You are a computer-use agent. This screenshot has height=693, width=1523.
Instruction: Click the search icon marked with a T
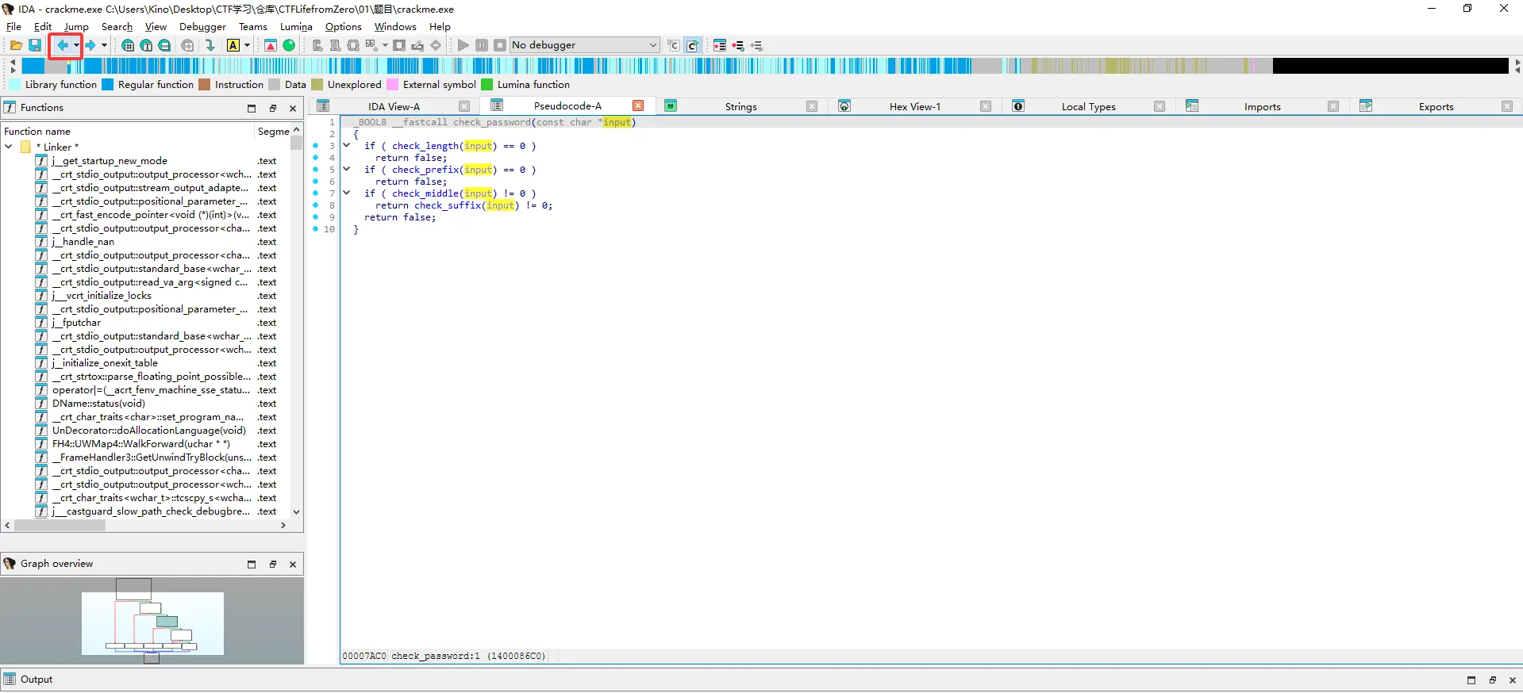point(146,45)
